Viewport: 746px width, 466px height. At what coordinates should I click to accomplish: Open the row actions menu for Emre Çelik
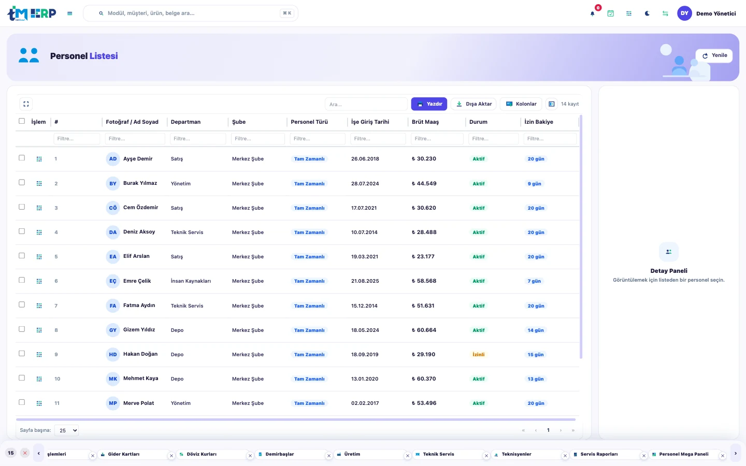tap(39, 281)
